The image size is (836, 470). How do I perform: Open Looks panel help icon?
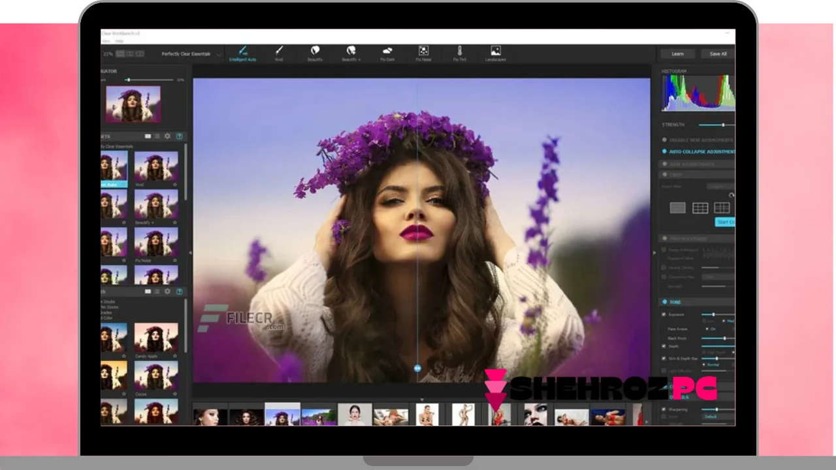pyautogui.click(x=179, y=292)
